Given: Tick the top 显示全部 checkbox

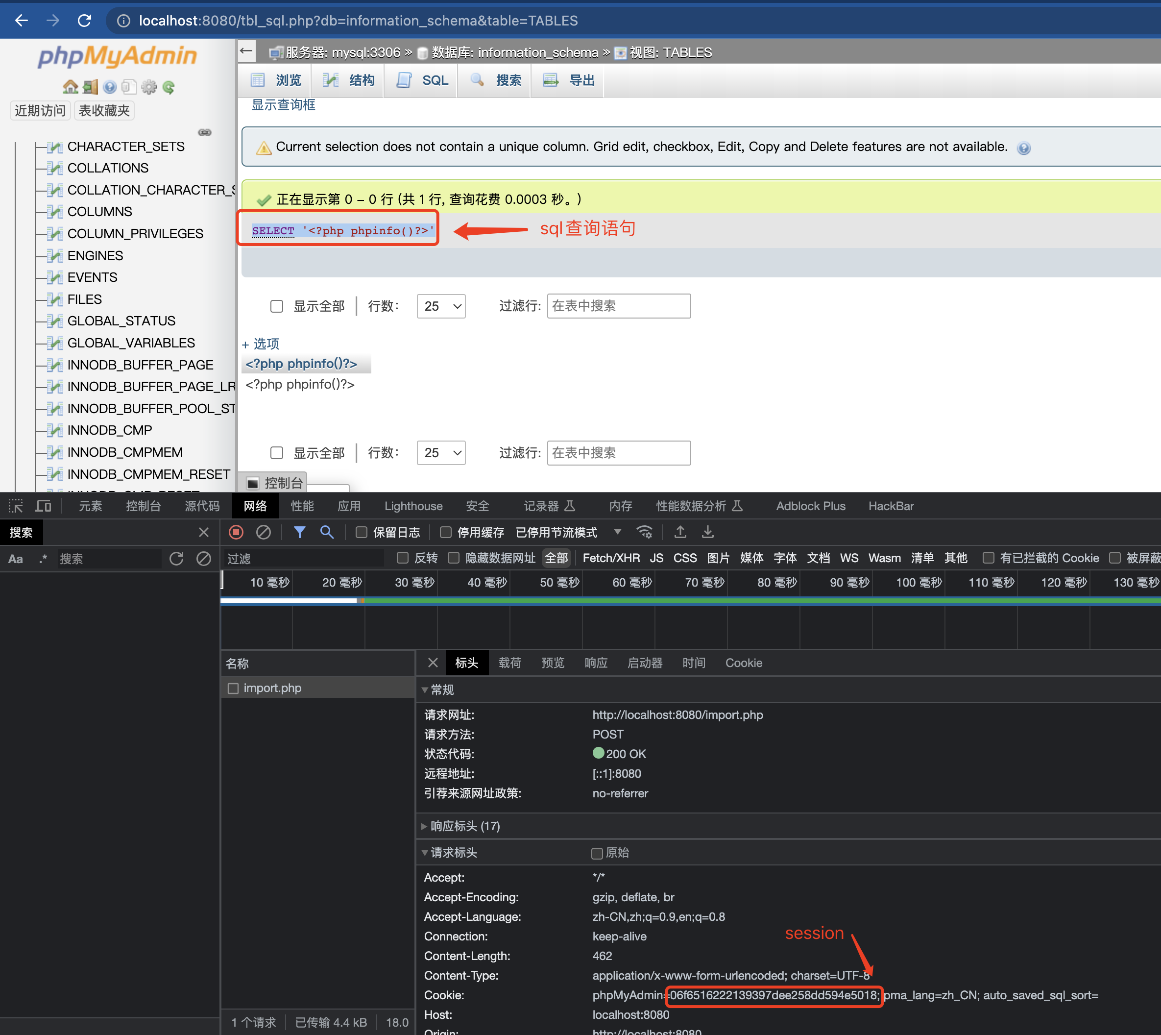Looking at the screenshot, I should (277, 306).
